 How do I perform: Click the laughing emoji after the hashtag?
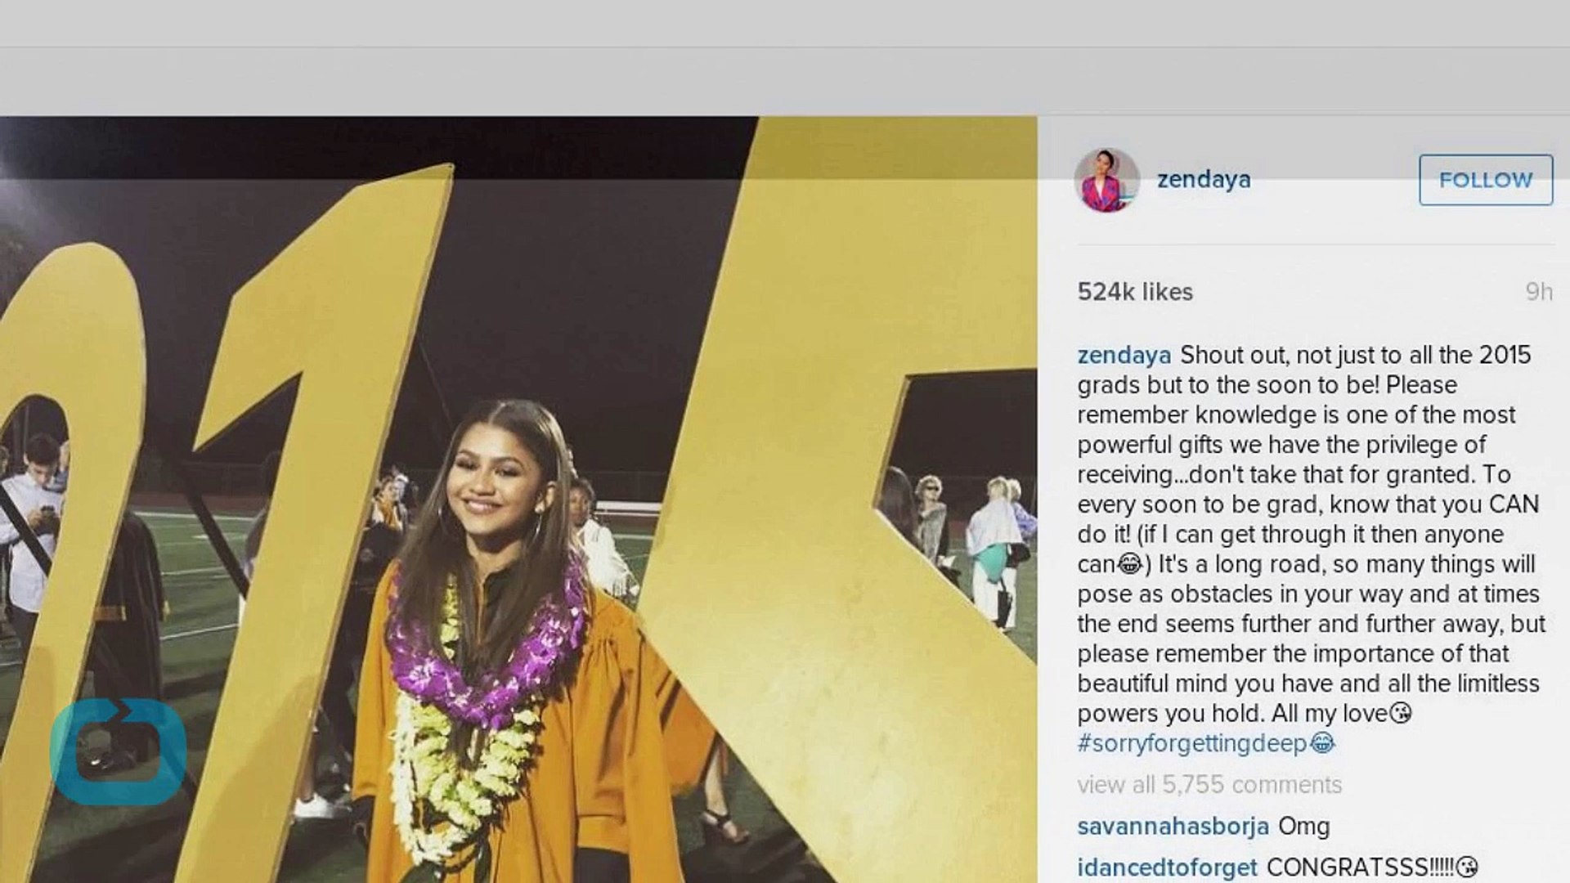tap(1322, 743)
